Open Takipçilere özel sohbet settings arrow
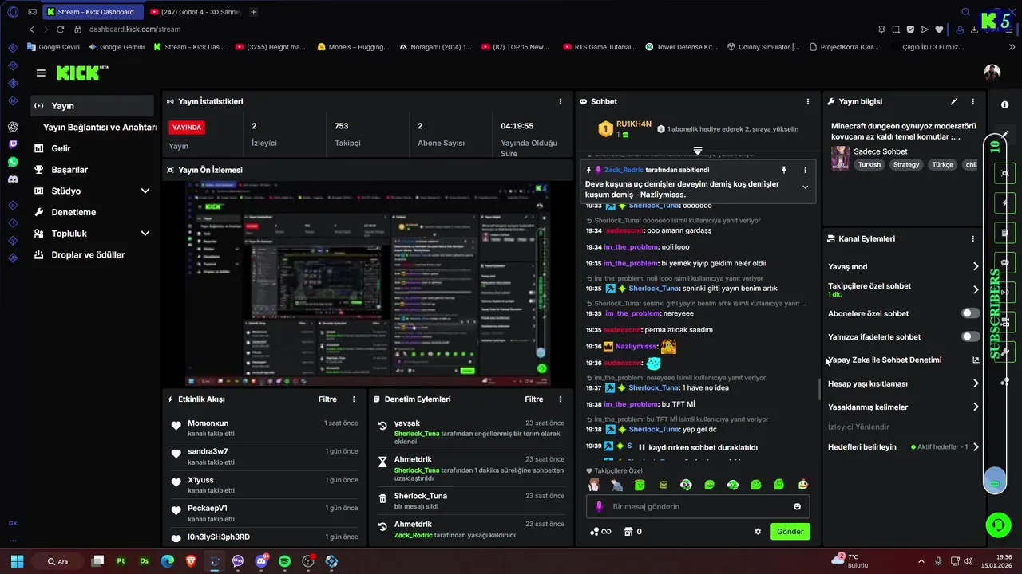The image size is (1022, 574). tap(976, 289)
